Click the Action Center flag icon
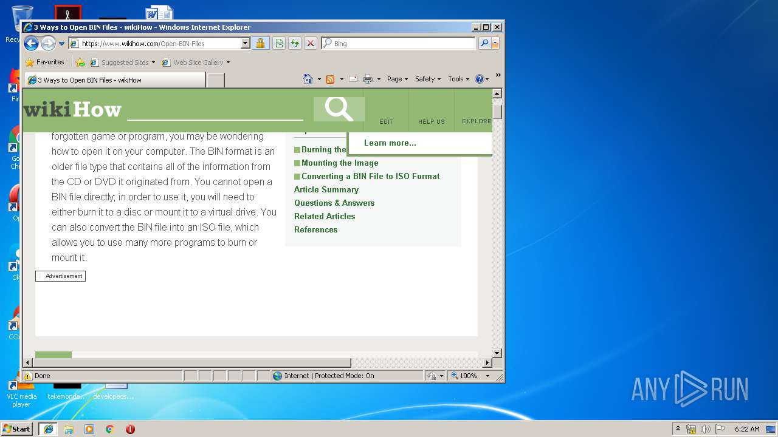This screenshot has height=437, width=778. 720,429
